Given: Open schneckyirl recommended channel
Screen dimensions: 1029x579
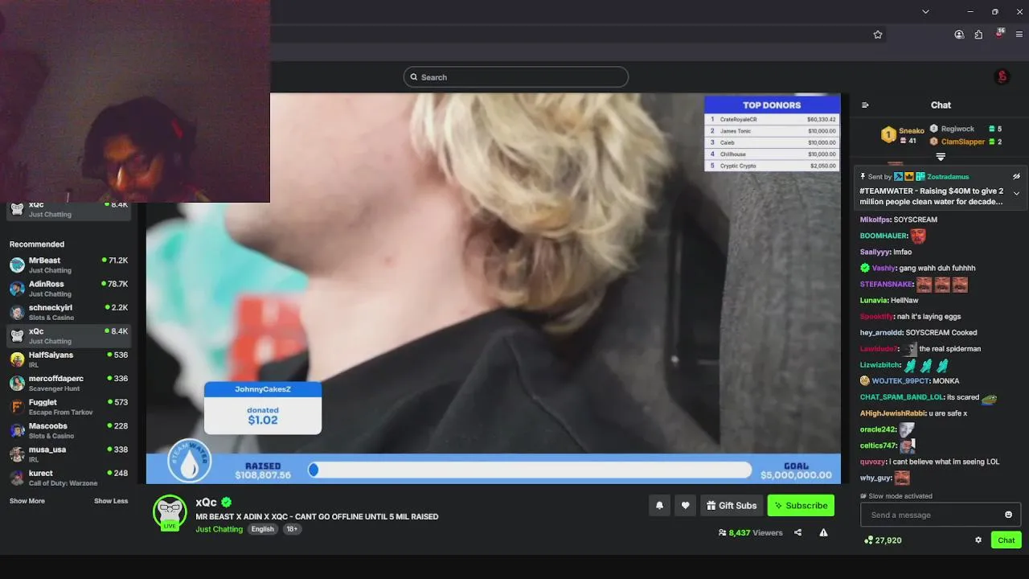Looking at the screenshot, I should pos(68,312).
